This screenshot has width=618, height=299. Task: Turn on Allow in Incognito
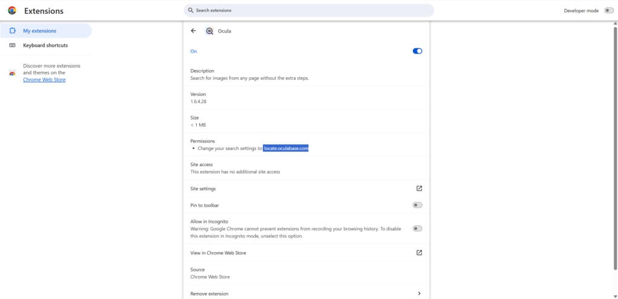417,228
